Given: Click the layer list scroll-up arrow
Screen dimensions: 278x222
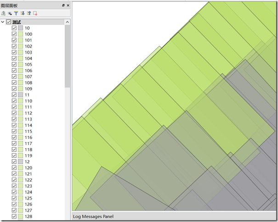Looking at the screenshot, I should coord(68,22).
